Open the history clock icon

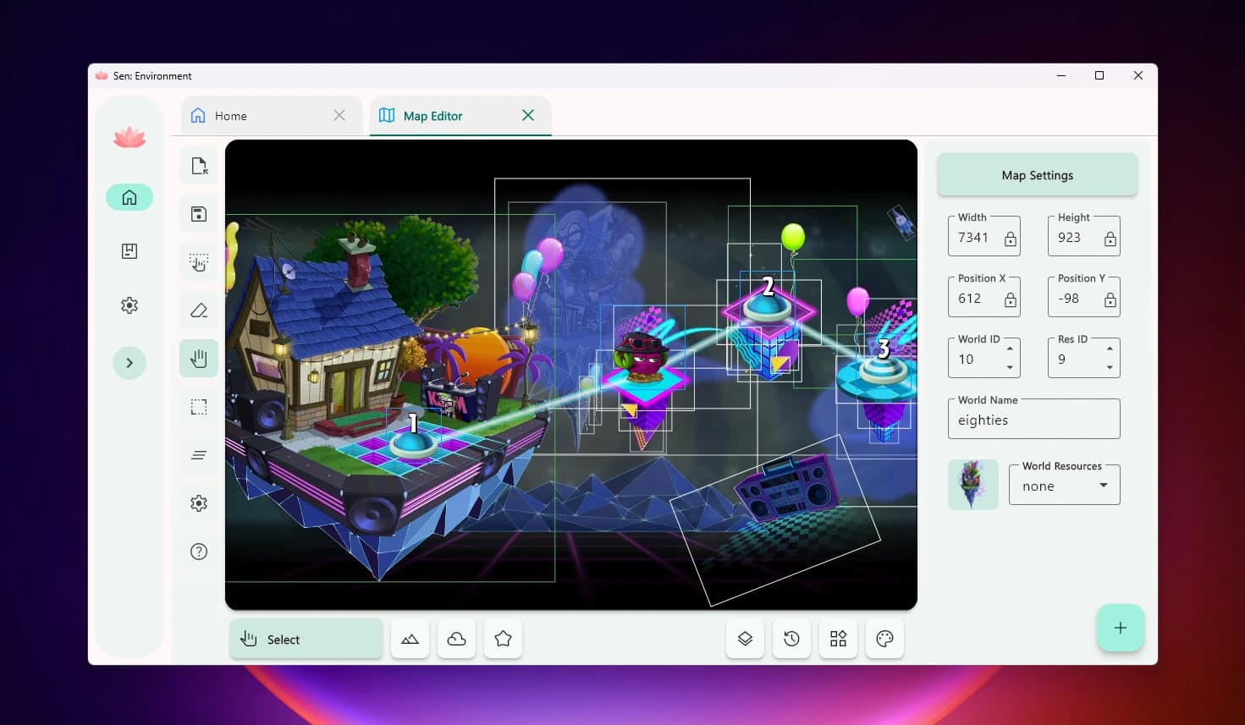(x=791, y=639)
